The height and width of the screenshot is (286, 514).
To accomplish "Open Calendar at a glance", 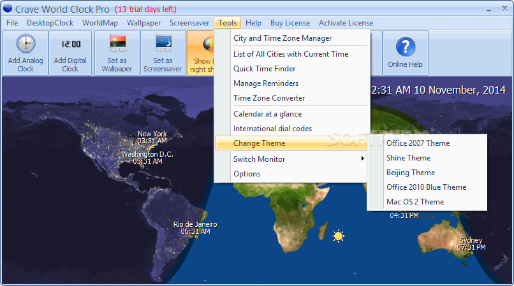I will (291, 114).
